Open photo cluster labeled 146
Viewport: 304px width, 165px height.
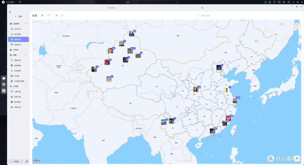(x=229, y=118)
